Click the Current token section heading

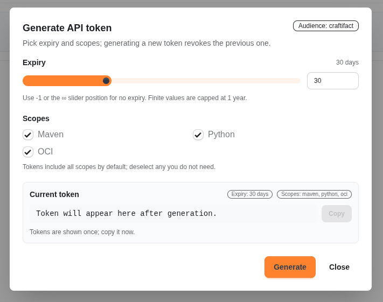point(54,194)
